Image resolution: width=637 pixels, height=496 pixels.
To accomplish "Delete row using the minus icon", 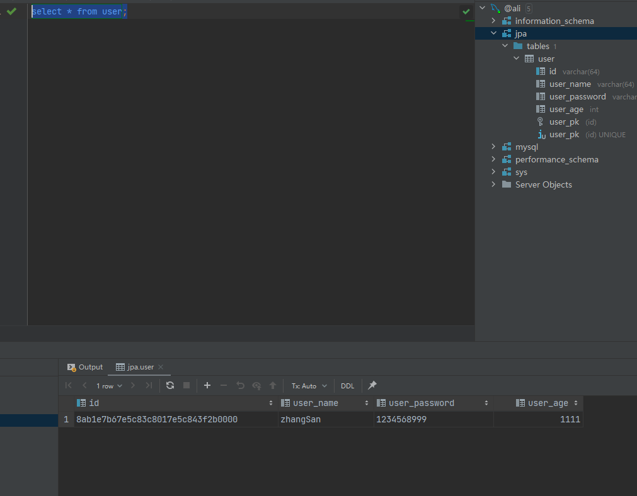I will pos(224,386).
